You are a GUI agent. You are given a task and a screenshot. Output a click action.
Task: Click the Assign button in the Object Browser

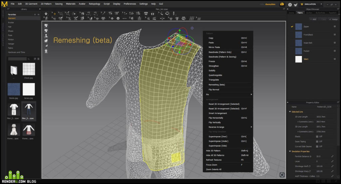(x=333, y=19)
